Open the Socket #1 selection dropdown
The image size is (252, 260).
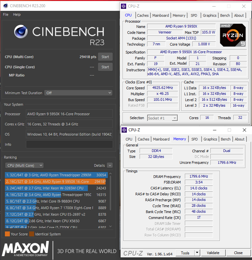163,118
